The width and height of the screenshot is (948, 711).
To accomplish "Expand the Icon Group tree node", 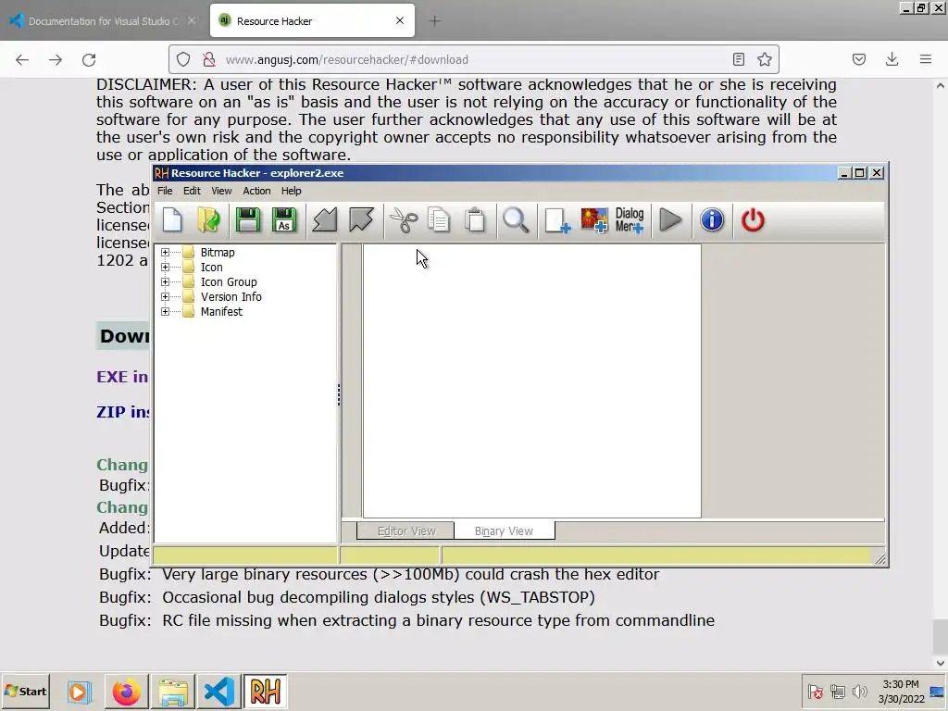I will point(165,281).
